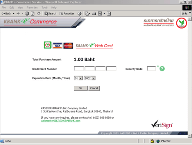
Task: Open the Edit menu
Action: [x=12, y=7]
